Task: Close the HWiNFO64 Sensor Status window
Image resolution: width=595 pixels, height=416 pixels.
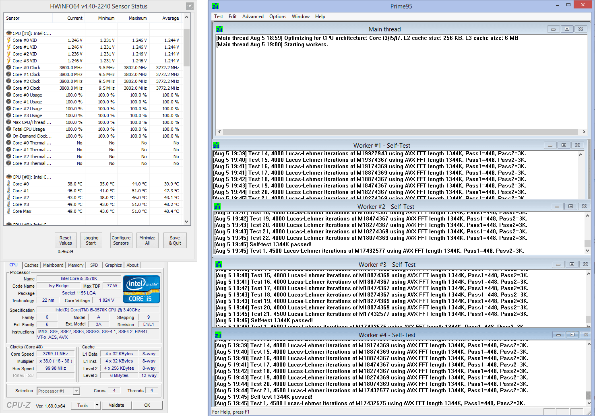Action: click(190, 6)
